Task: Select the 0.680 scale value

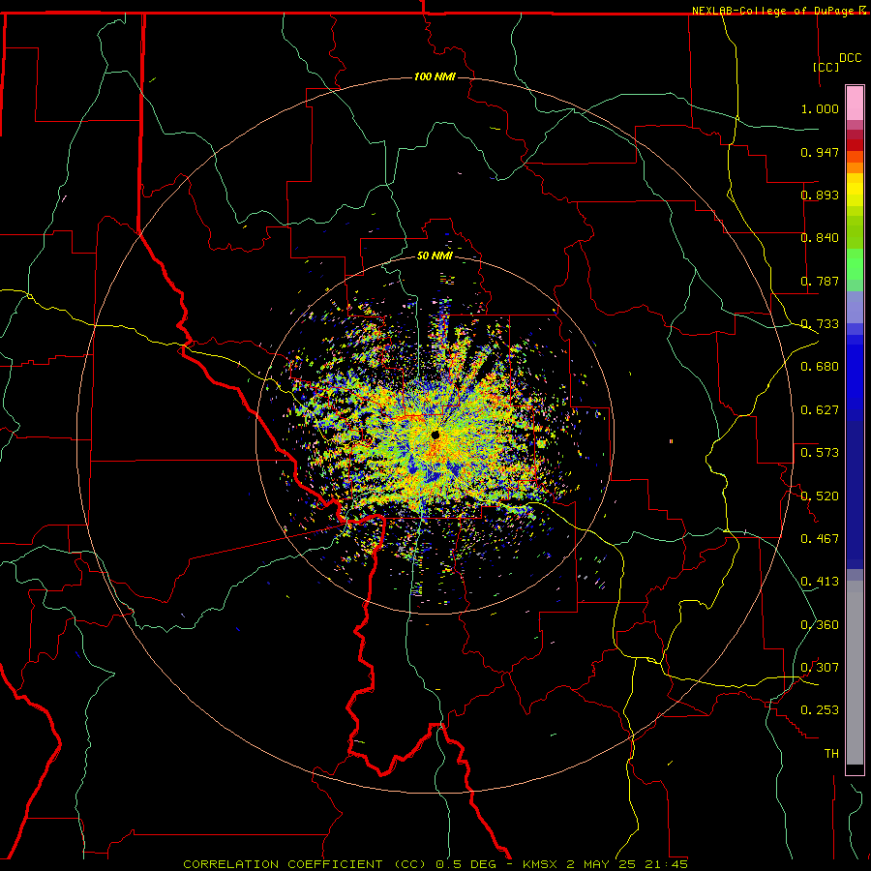Action: 820,367
